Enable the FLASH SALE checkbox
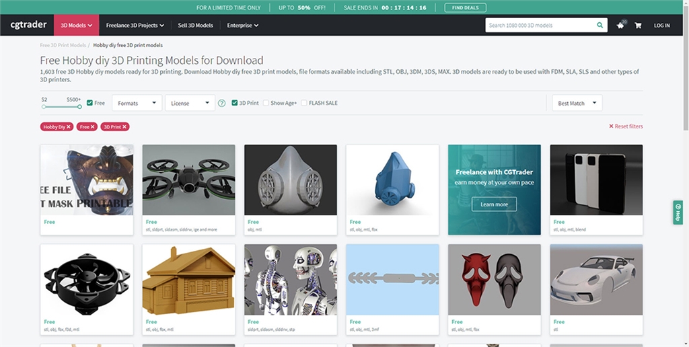Screen dimensions: 689x347 pos(304,103)
